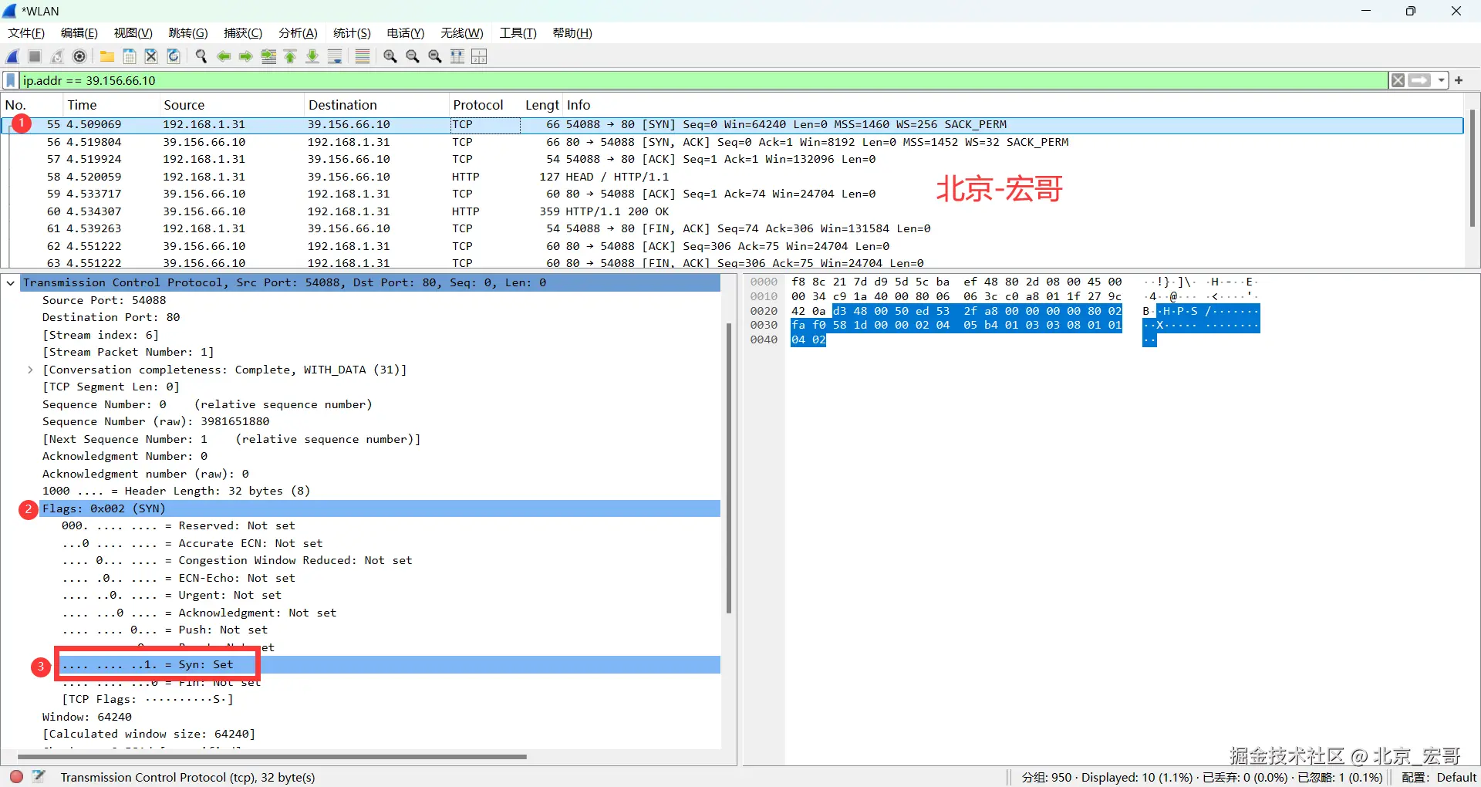Sort packets by Protocol column header
Image resolution: width=1481 pixels, height=787 pixels.
tap(484, 105)
